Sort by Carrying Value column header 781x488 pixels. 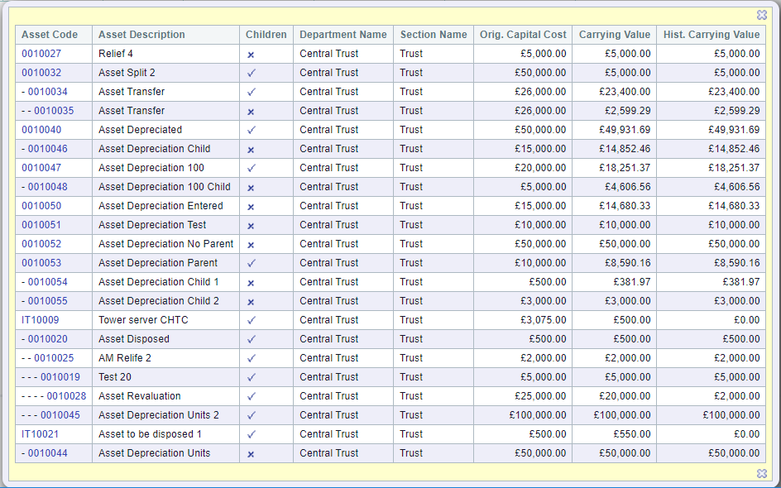point(614,35)
